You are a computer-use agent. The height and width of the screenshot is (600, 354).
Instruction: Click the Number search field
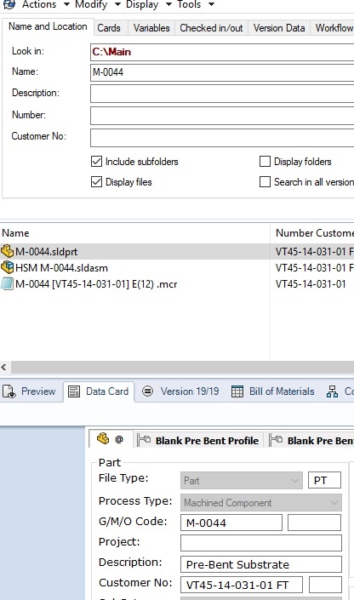coord(222,116)
